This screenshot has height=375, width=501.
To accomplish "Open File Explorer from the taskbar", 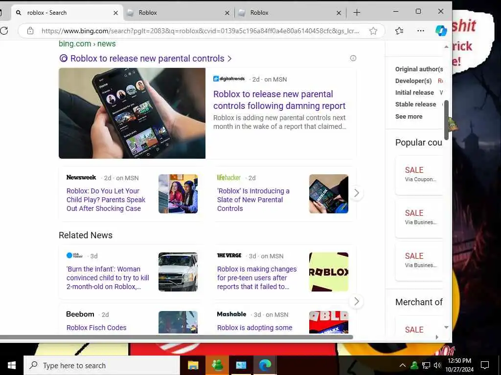I will [x=193, y=365].
